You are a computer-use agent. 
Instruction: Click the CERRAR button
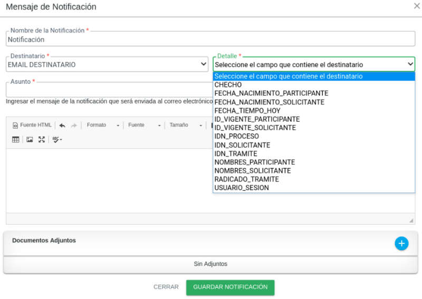point(166,287)
